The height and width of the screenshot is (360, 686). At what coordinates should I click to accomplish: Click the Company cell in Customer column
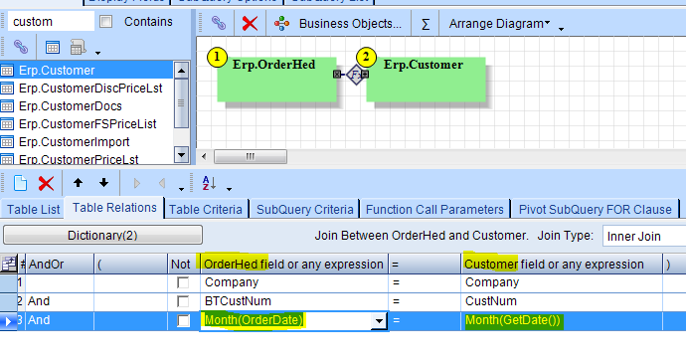pos(562,282)
